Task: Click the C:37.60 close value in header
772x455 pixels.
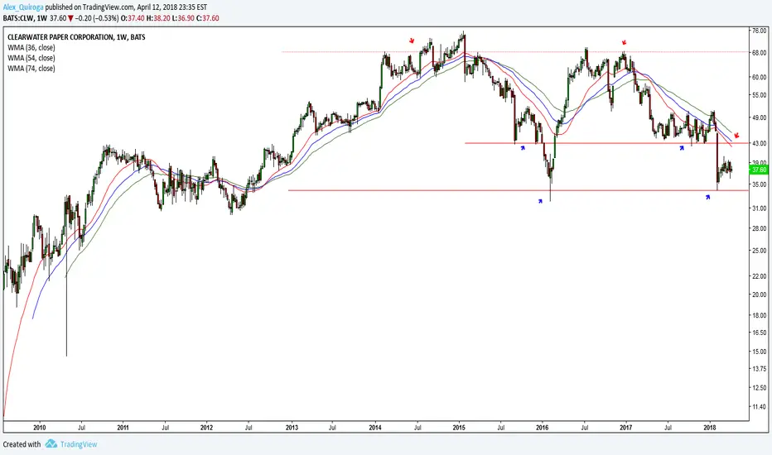Action: click(208, 18)
